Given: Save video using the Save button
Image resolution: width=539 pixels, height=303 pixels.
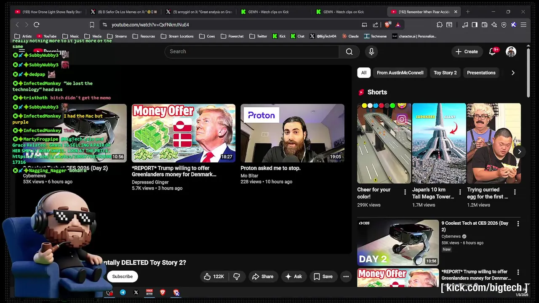Looking at the screenshot, I should [323, 276].
